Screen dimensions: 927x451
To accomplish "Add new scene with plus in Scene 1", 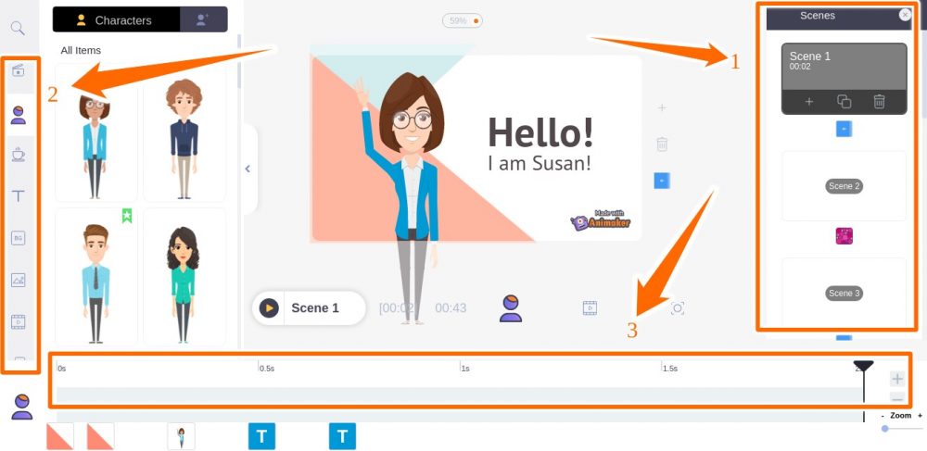I will click(808, 102).
